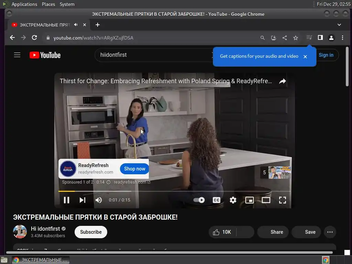Toggle the autoplay switch
Viewport: 352px width, 264px height.
(x=199, y=200)
